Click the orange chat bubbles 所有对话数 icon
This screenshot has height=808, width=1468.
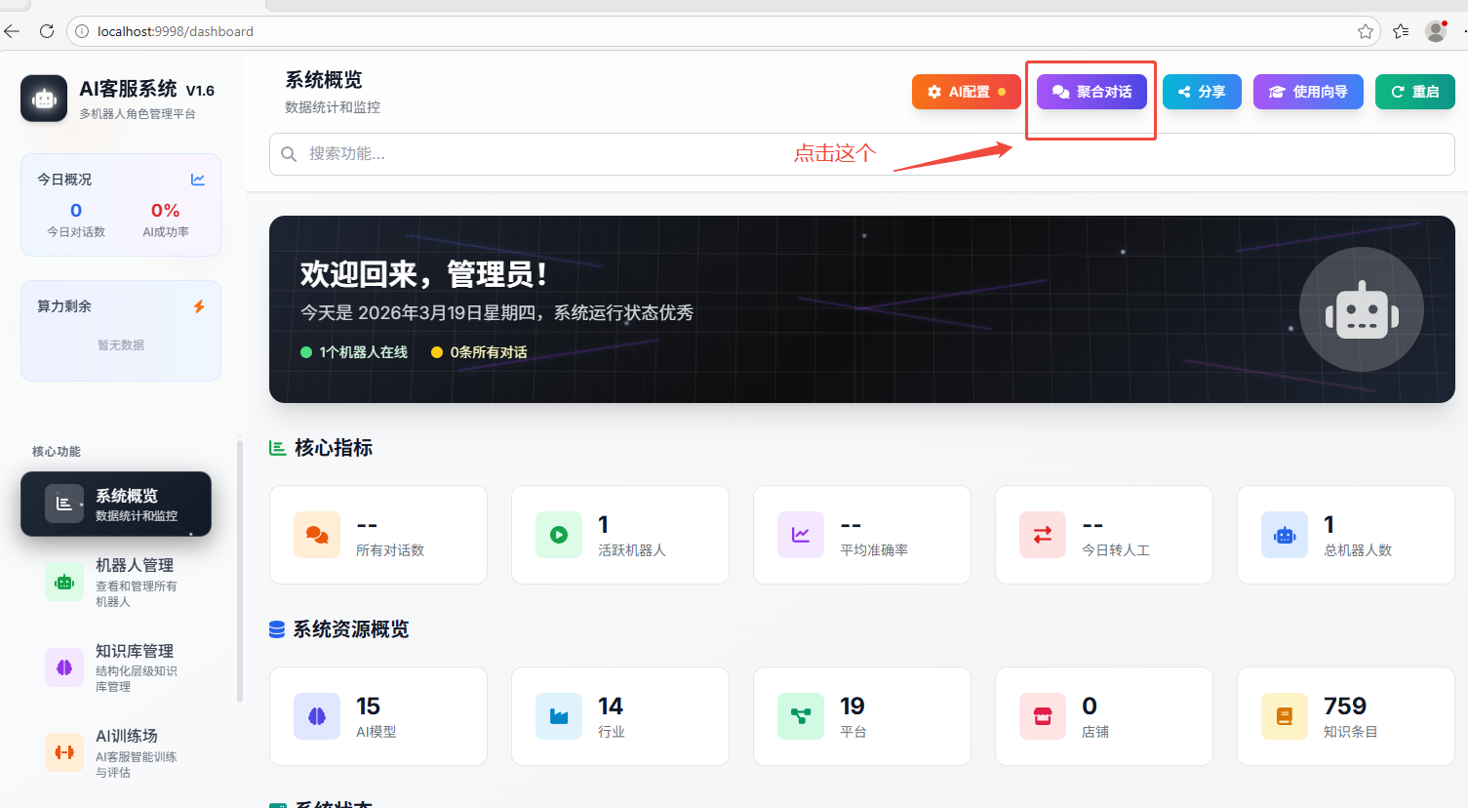(317, 535)
